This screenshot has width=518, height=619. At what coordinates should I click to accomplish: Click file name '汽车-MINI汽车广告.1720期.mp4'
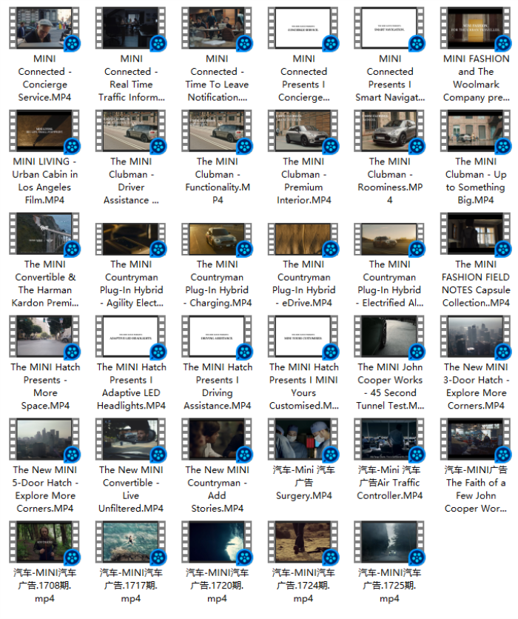click(x=217, y=586)
